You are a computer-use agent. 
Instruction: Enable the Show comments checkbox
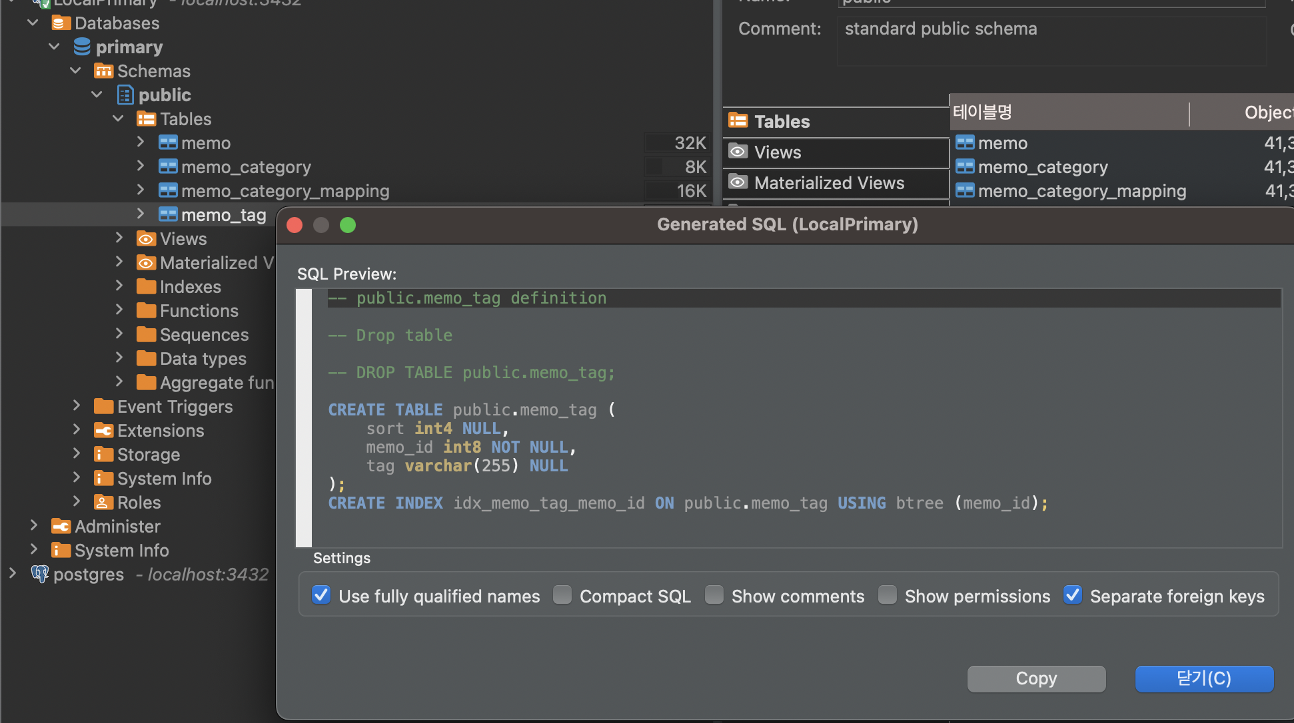click(x=714, y=595)
